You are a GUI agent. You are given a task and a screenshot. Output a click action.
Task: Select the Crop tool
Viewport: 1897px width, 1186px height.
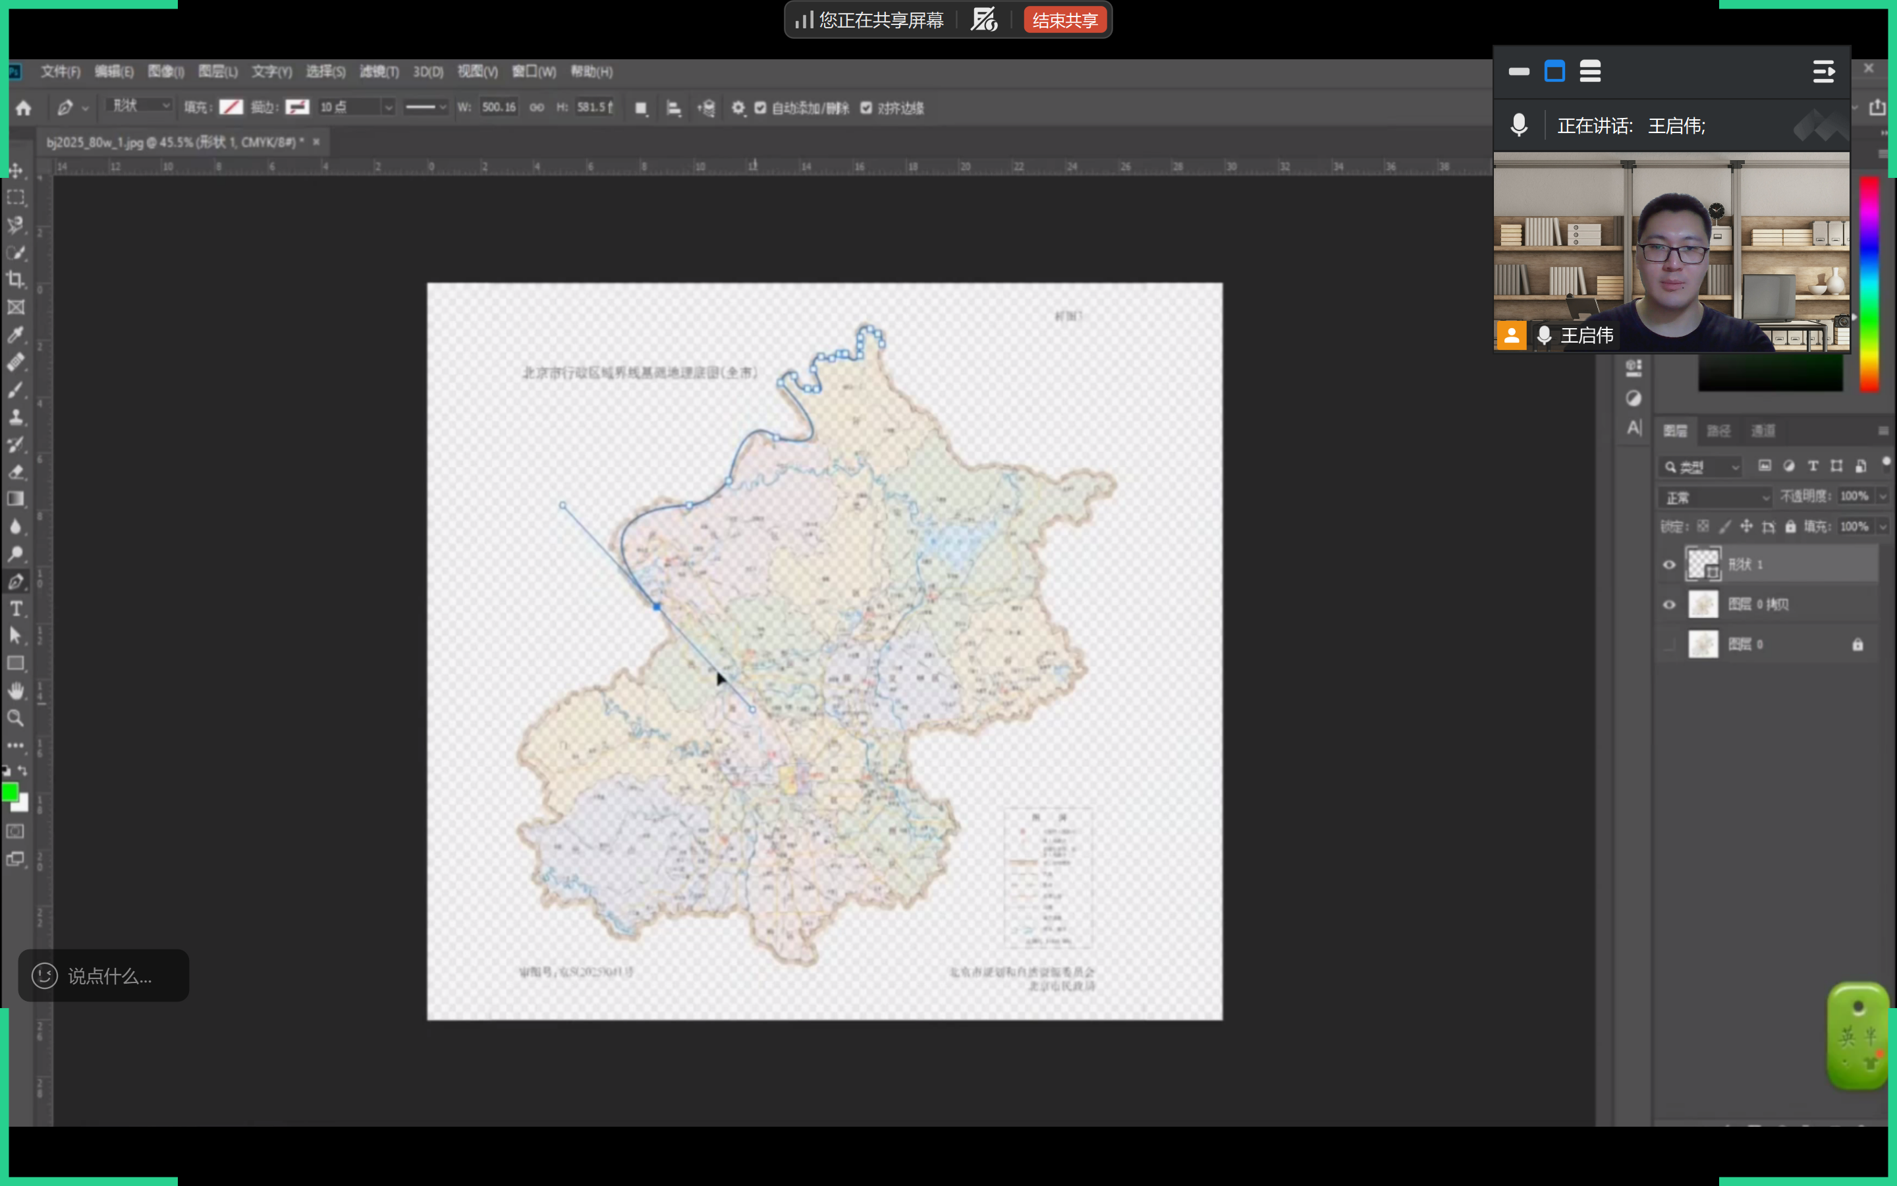[x=16, y=279]
